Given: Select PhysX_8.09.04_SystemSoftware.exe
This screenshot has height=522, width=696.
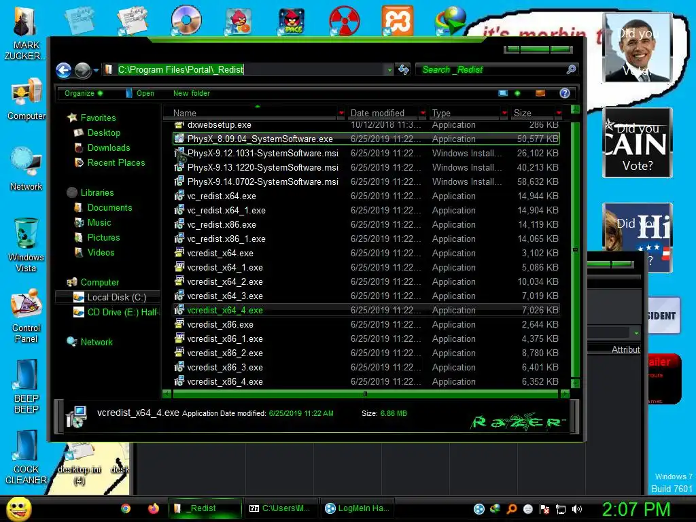Looking at the screenshot, I should click(366, 139).
